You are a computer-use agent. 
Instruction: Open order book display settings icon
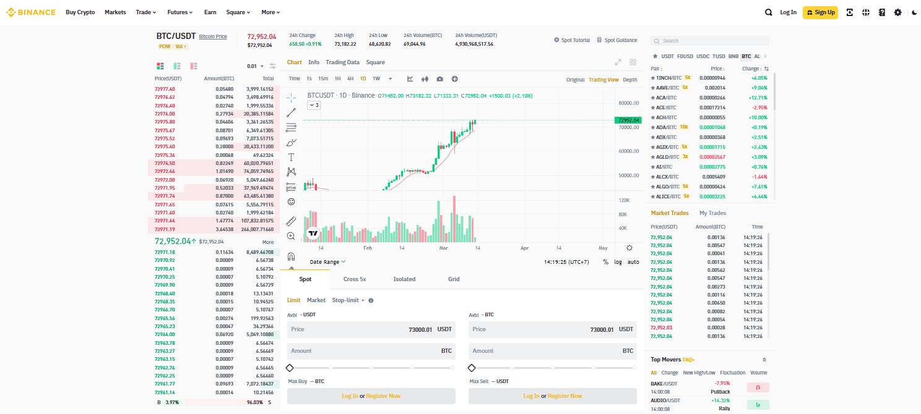click(272, 66)
